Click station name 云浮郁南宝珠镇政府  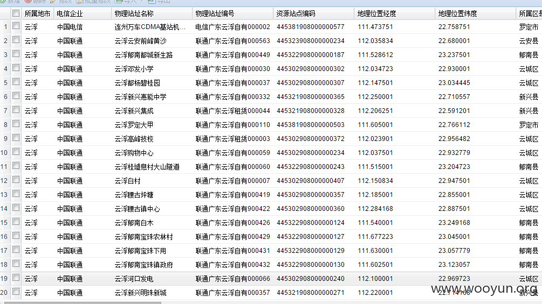[143, 265]
